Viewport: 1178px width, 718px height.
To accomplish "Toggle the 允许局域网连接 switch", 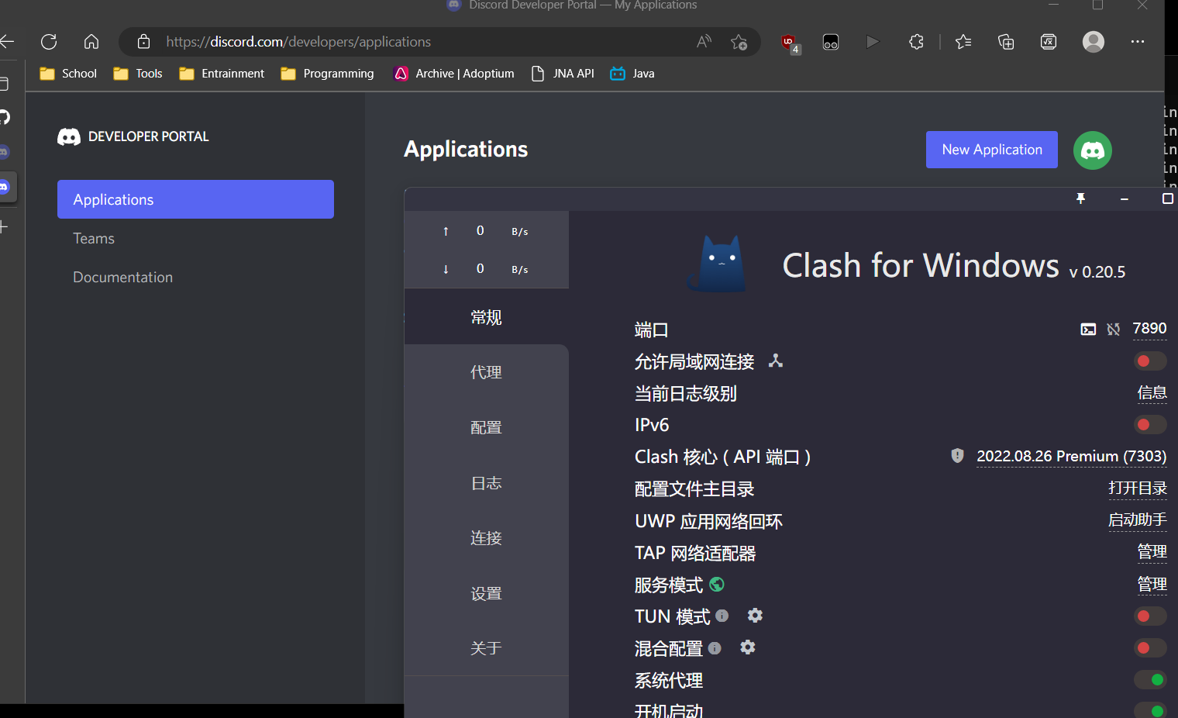I will coord(1150,361).
